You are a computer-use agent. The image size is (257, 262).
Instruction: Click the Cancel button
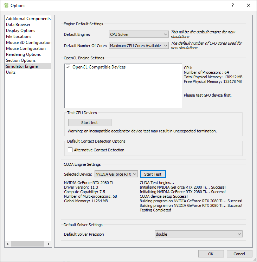[x=239, y=254]
